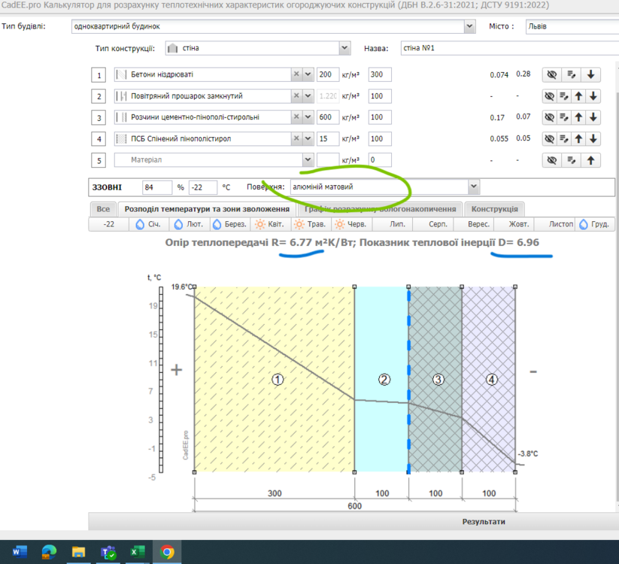Screen dimensions: 619x564
Task: Move layer 1 down with arrow icon
Action: pos(593,74)
